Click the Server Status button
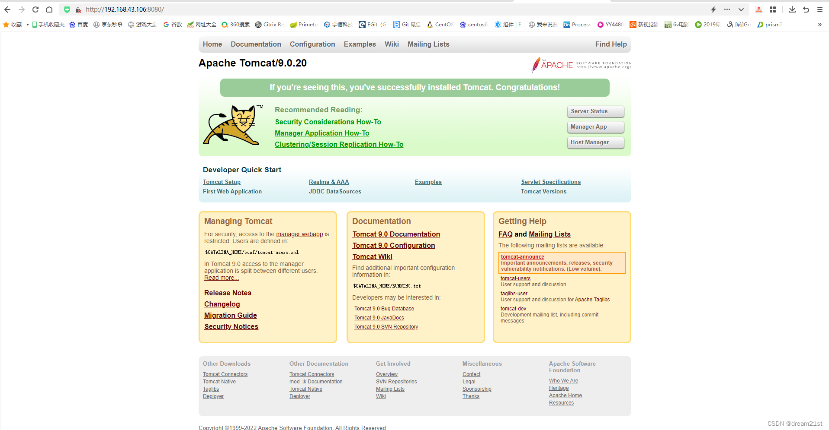The height and width of the screenshot is (430, 829). point(595,111)
